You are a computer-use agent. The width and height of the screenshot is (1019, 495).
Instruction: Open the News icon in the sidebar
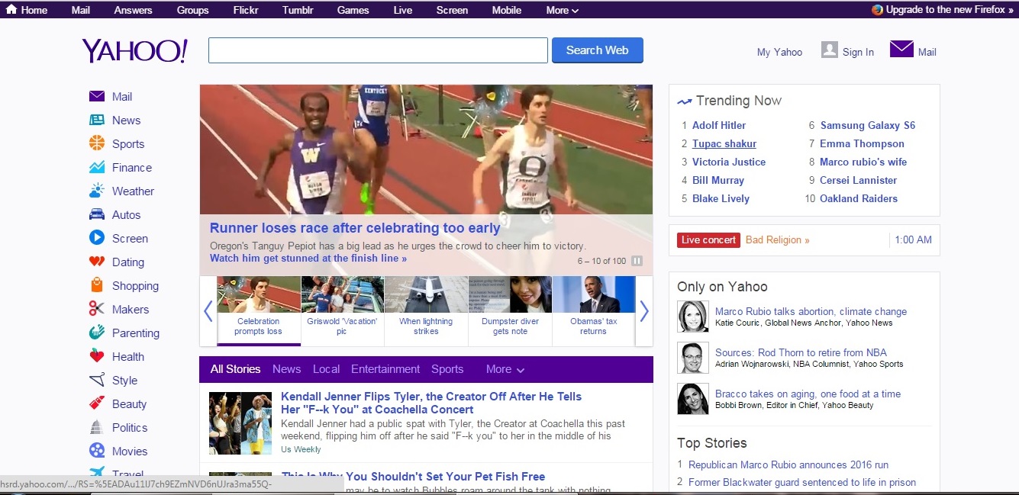[97, 120]
